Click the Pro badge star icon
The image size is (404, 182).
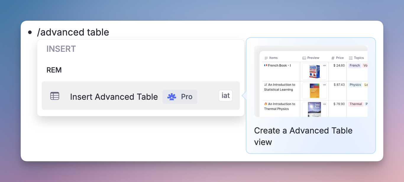tap(172, 97)
